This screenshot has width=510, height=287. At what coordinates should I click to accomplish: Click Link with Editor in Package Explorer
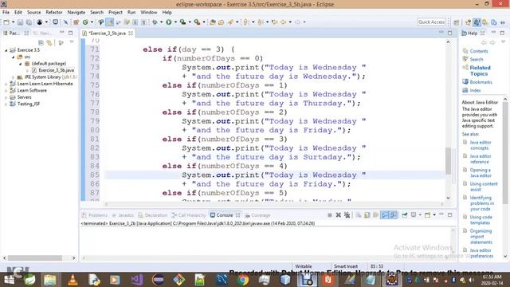click(49, 42)
